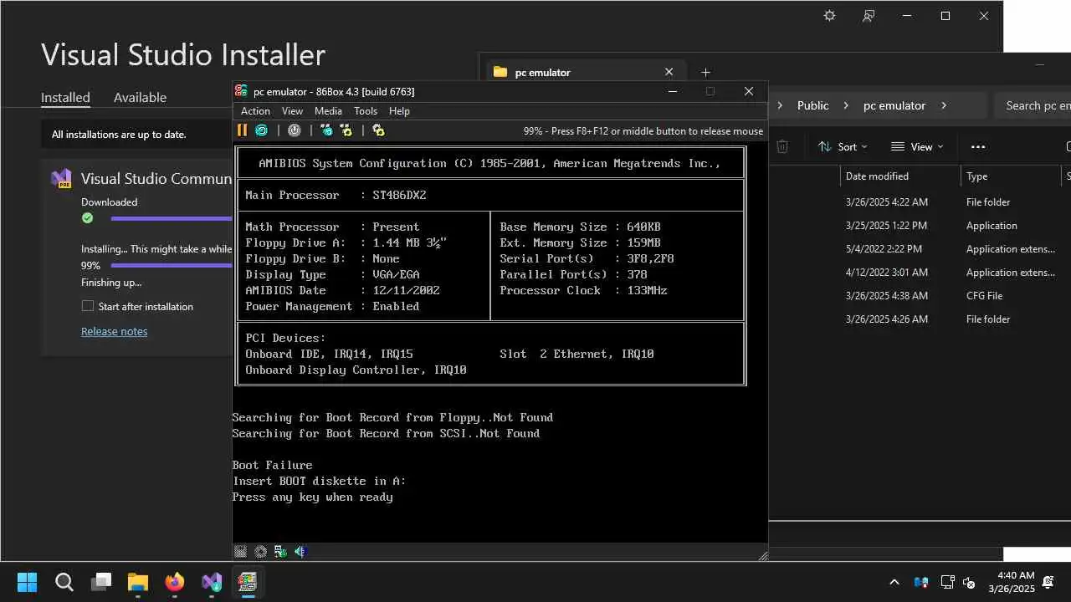The width and height of the screenshot is (1071, 602).
Task: Click the hard reset icon in 86Box
Action: pyautogui.click(x=262, y=130)
